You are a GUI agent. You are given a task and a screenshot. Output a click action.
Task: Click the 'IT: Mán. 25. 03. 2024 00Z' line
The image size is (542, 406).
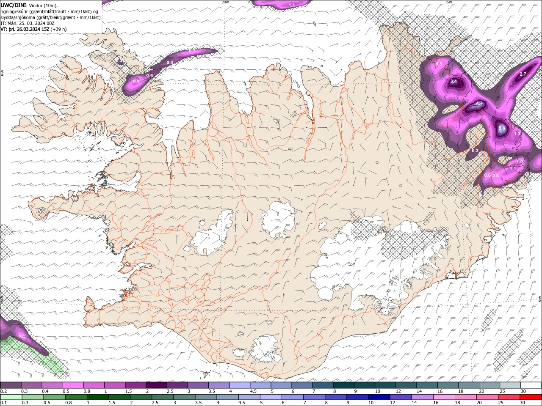28,23
